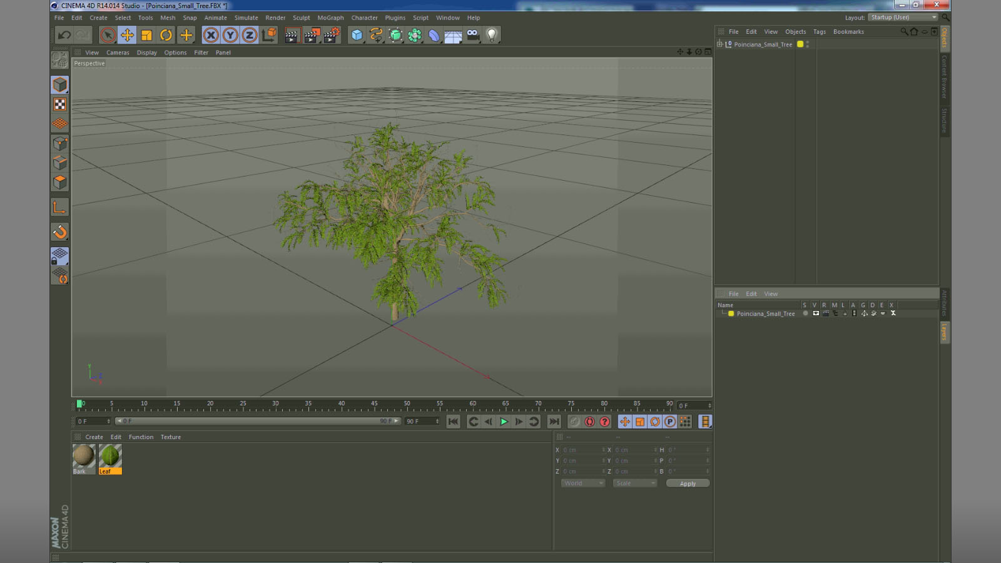Activate the Rotate tool in top toolbar

[x=166, y=35]
